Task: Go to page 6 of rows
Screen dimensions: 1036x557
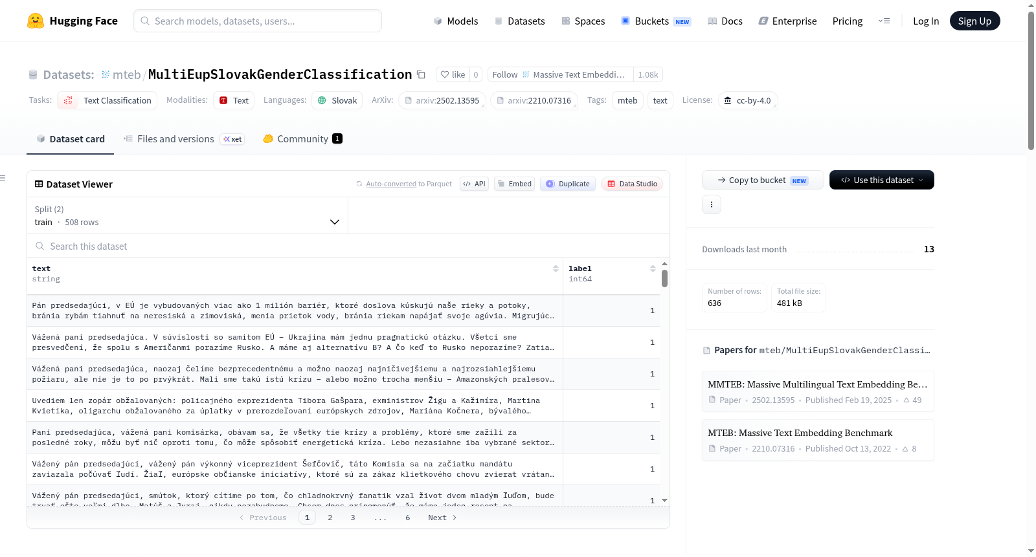Action: pos(408,518)
